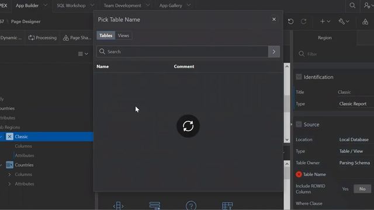This screenshot has height=210, width=374.
Task: Click the grid table icon at bottom
Action: (x=227, y=206)
